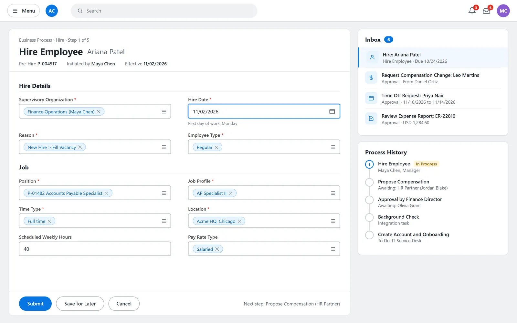Remove the Regular employee type chip

pyautogui.click(x=216, y=147)
